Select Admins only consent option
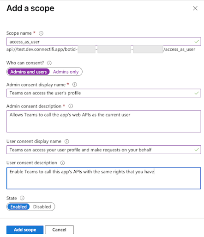This screenshot has height=237, width=204. (66, 72)
